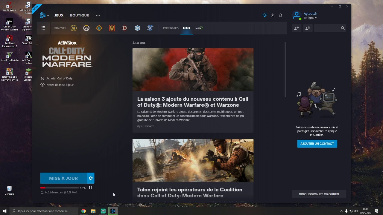383x215 pixels.
Task: Open Totally Reliable Delivery Service shortcut
Action: 10,75
